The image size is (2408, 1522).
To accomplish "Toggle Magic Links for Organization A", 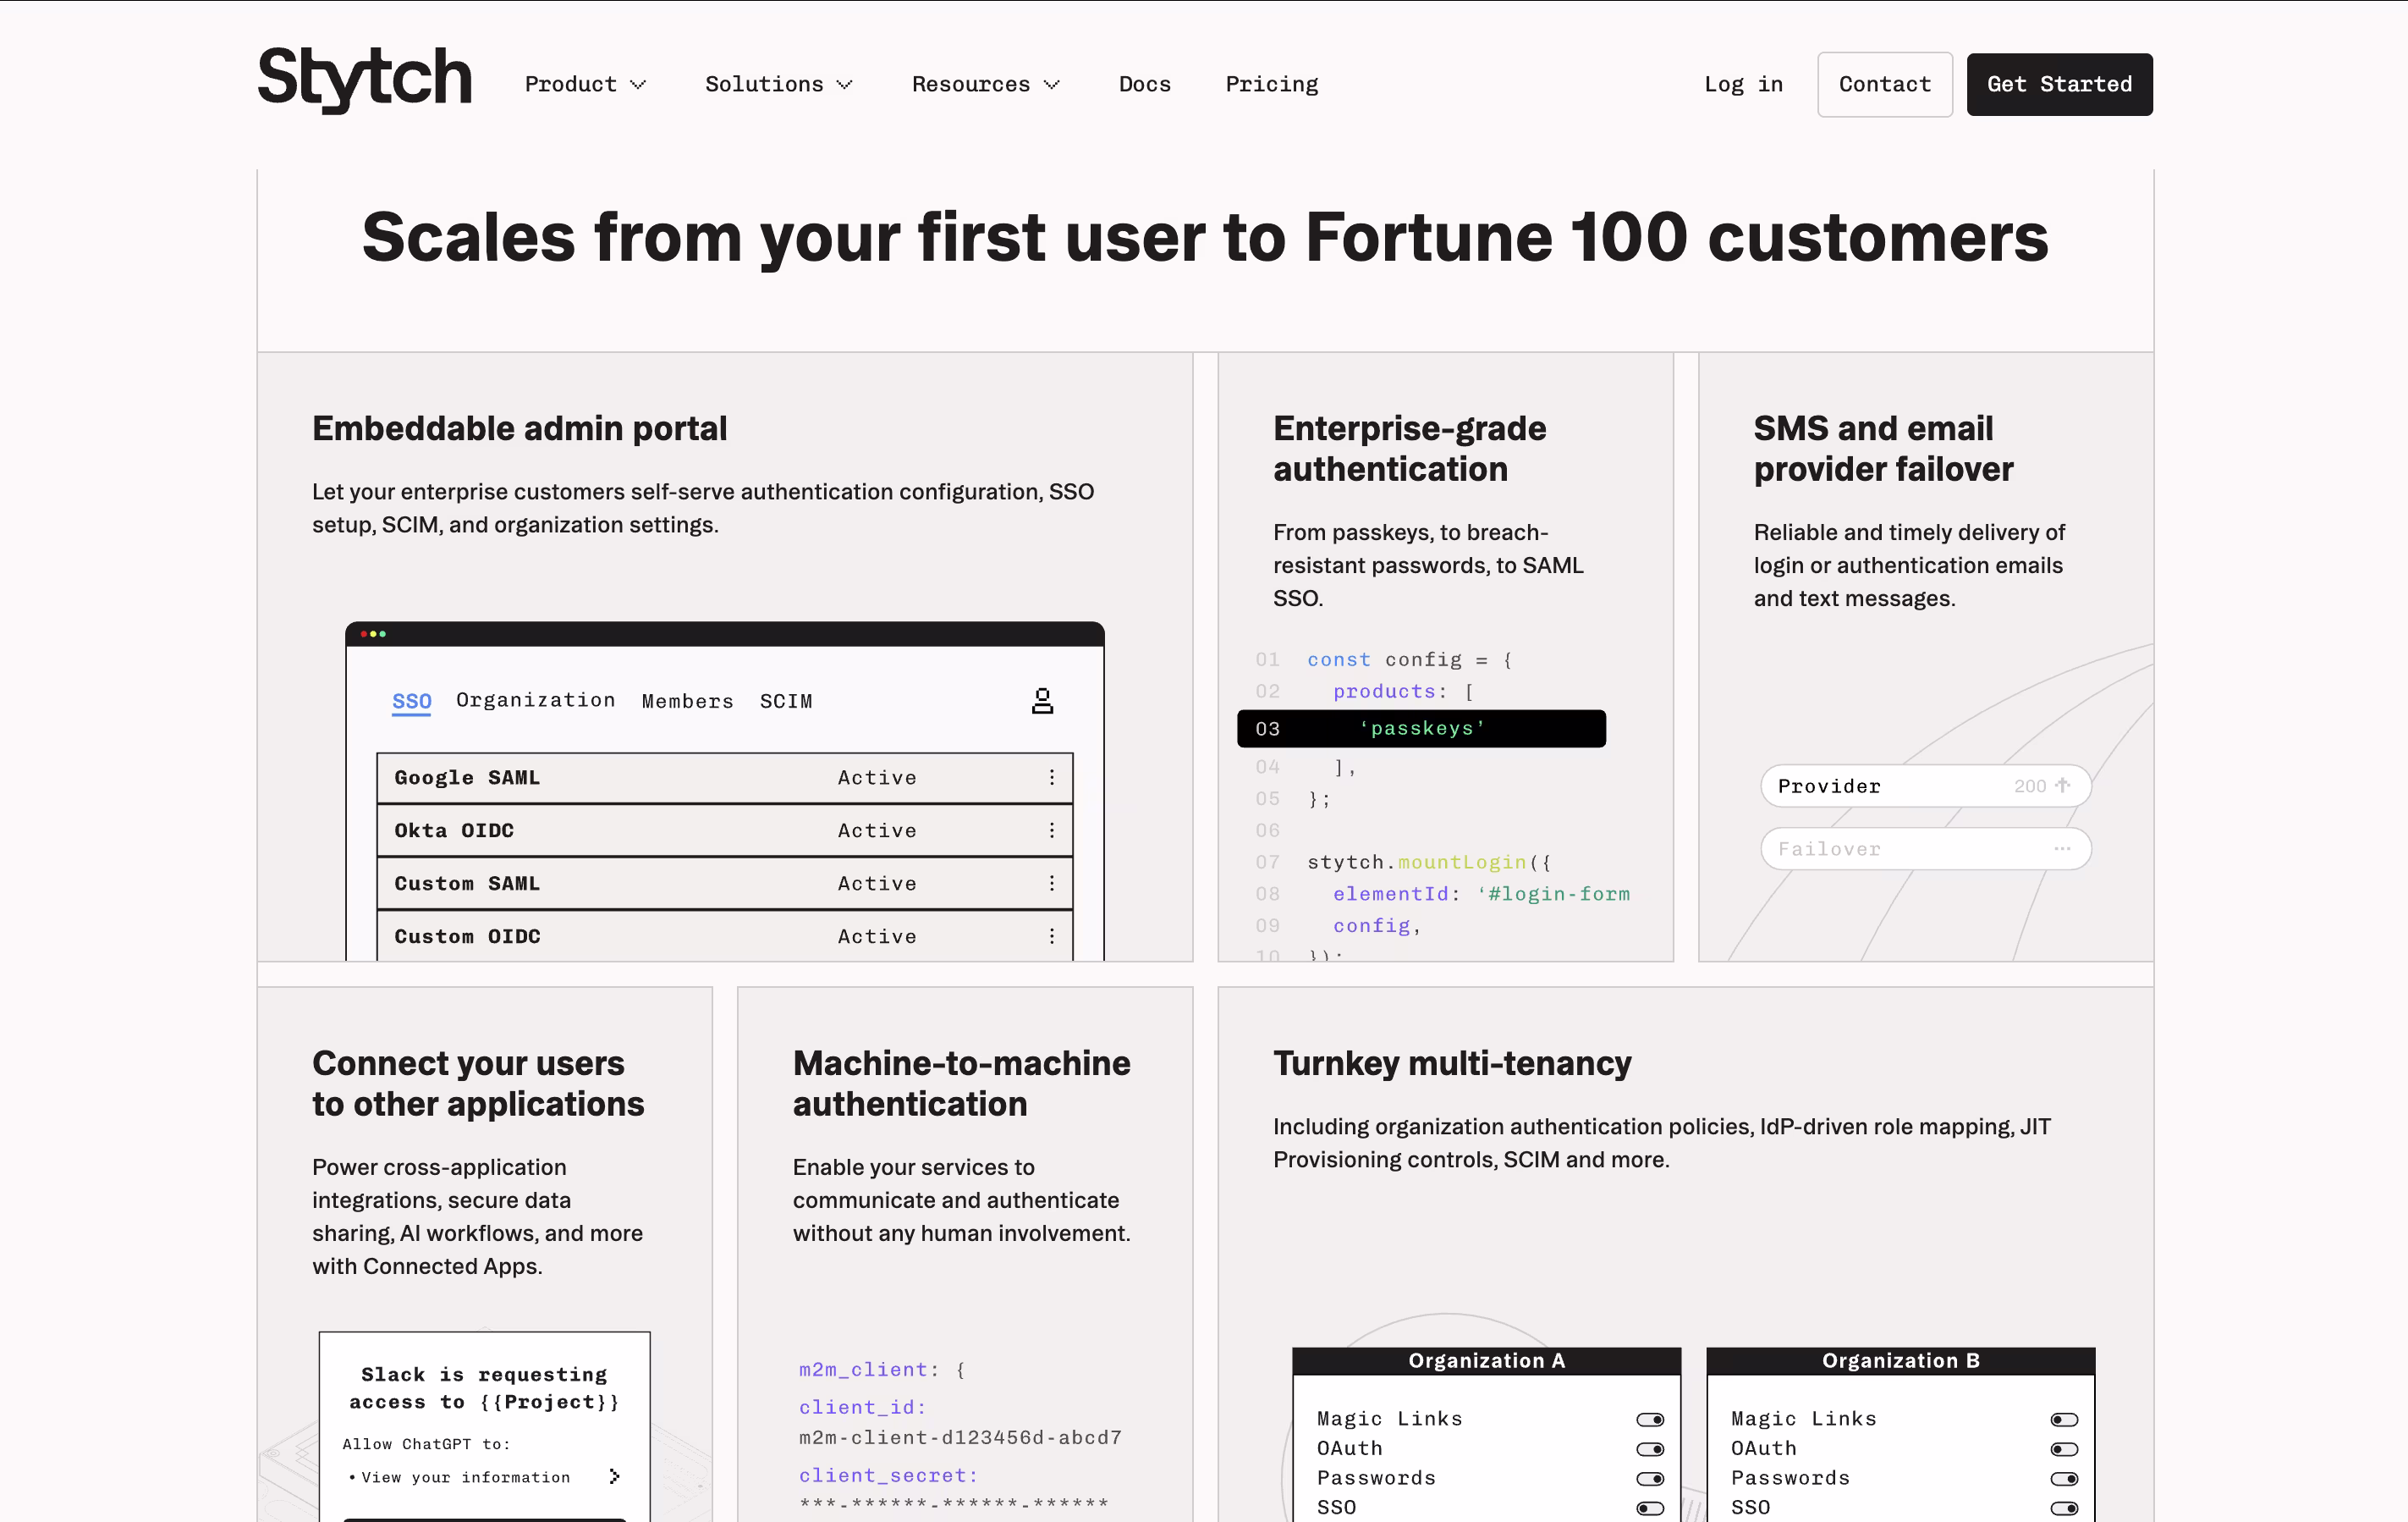I will click(x=1649, y=1419).
